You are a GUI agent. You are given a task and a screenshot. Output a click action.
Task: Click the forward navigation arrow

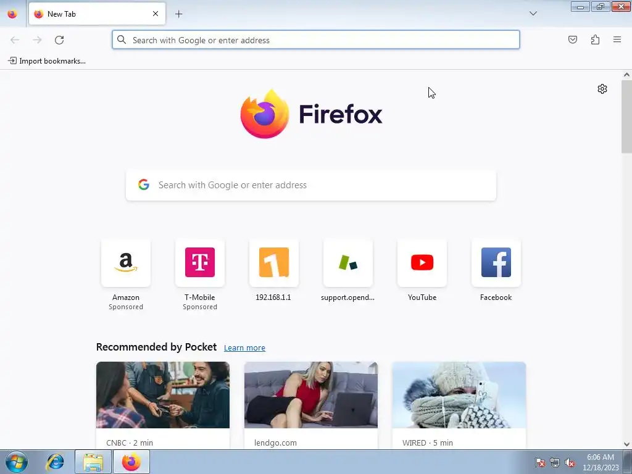37,40
